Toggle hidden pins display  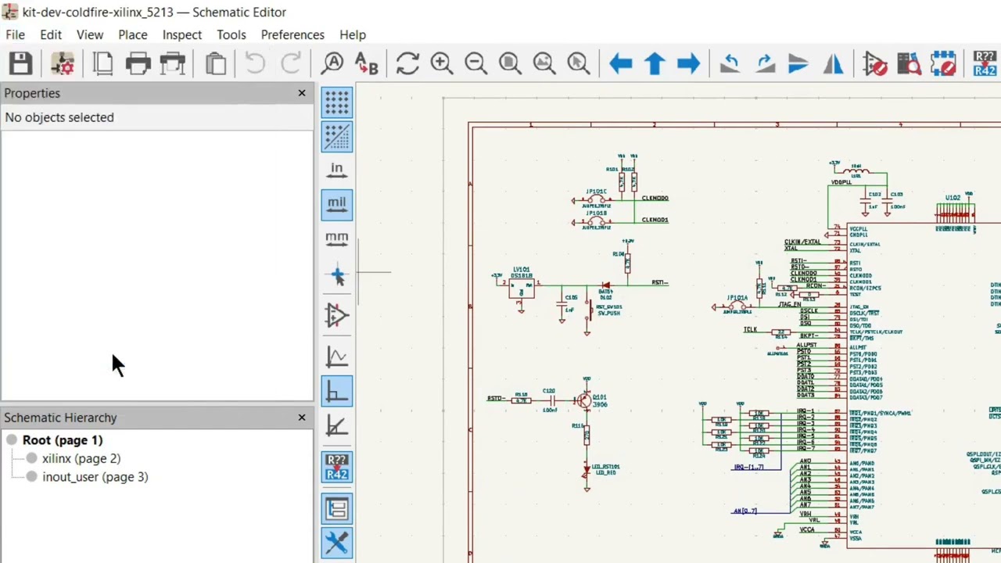[337, 315]
